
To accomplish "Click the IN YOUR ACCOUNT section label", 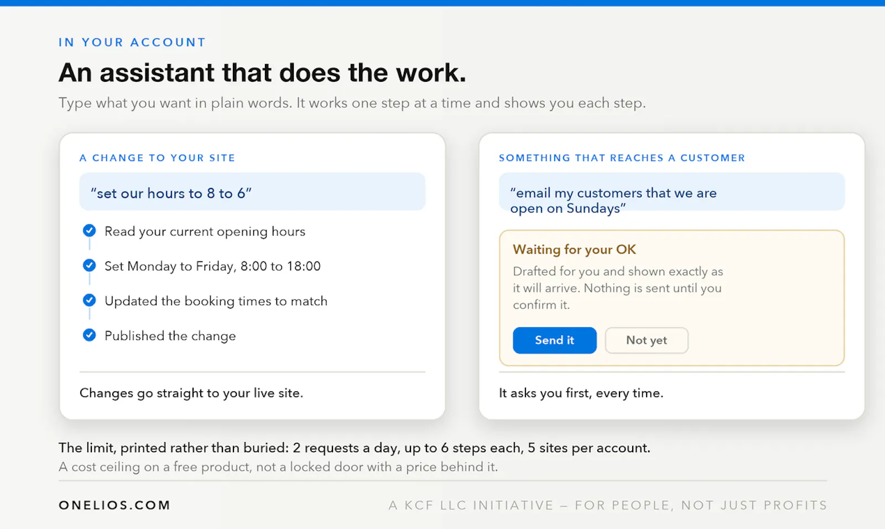I will tap(132, 43).
